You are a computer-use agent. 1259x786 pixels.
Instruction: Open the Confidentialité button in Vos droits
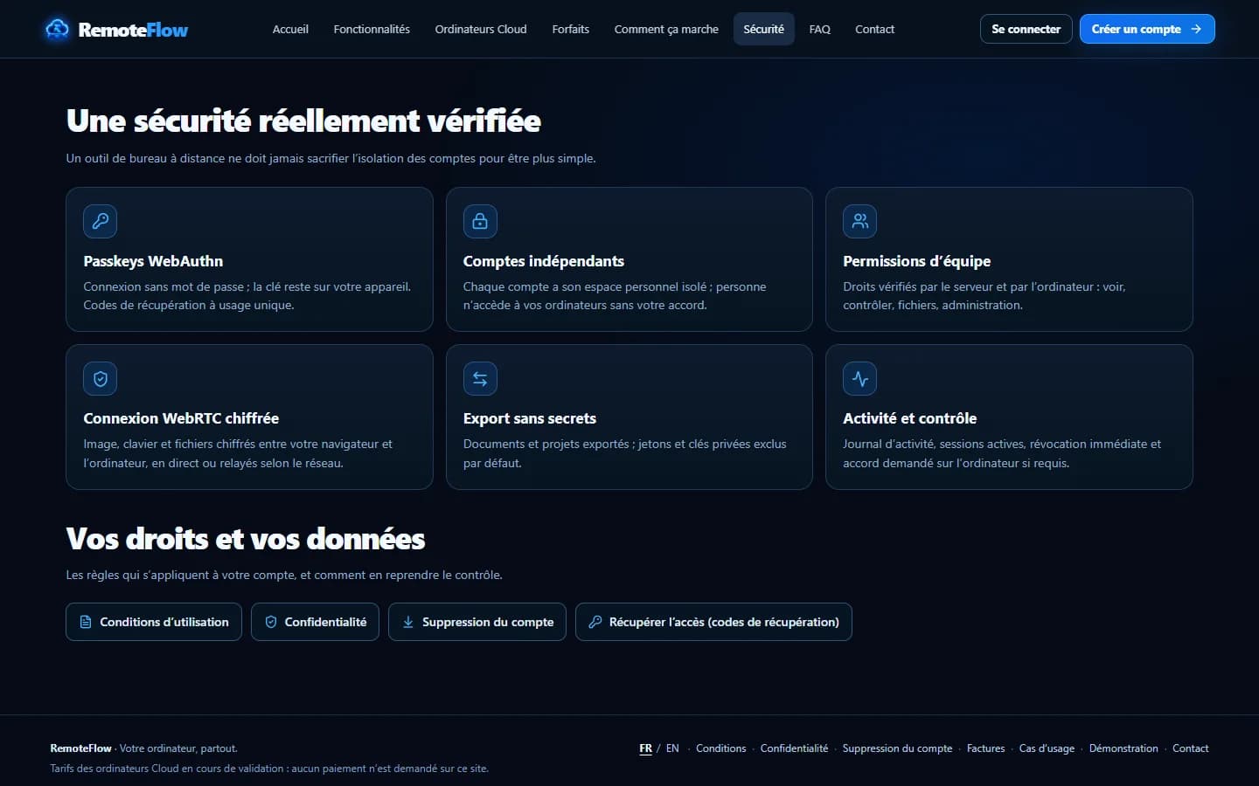click(315, 622)
